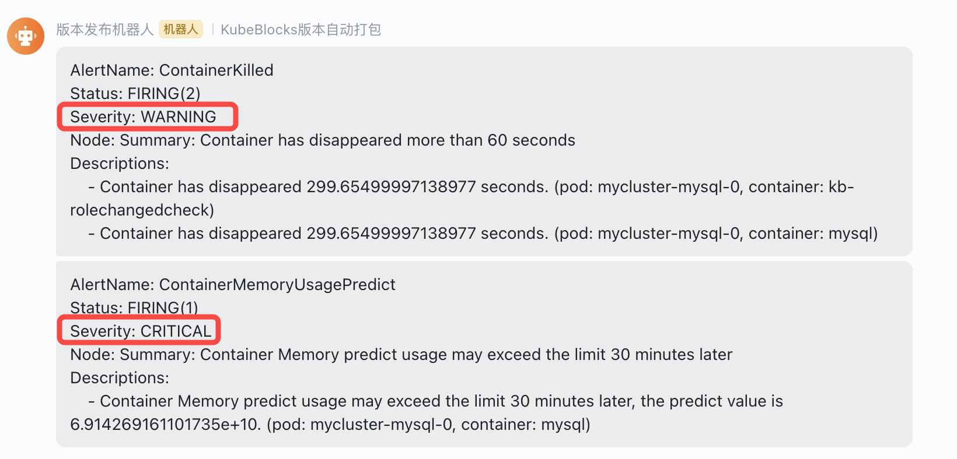Open the KubeBlocks版本自动打包 topic title
The image size is (957, 459).
coord(301,29)
